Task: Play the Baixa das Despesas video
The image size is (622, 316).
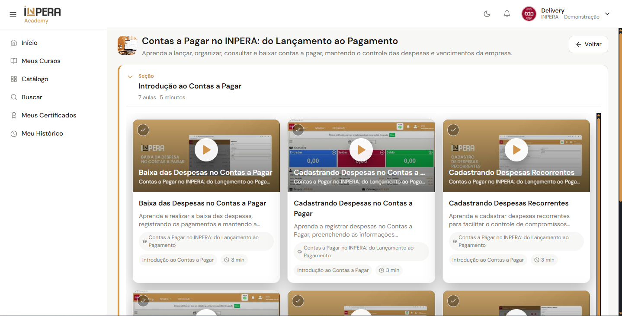Action: [x=206, y=150]
